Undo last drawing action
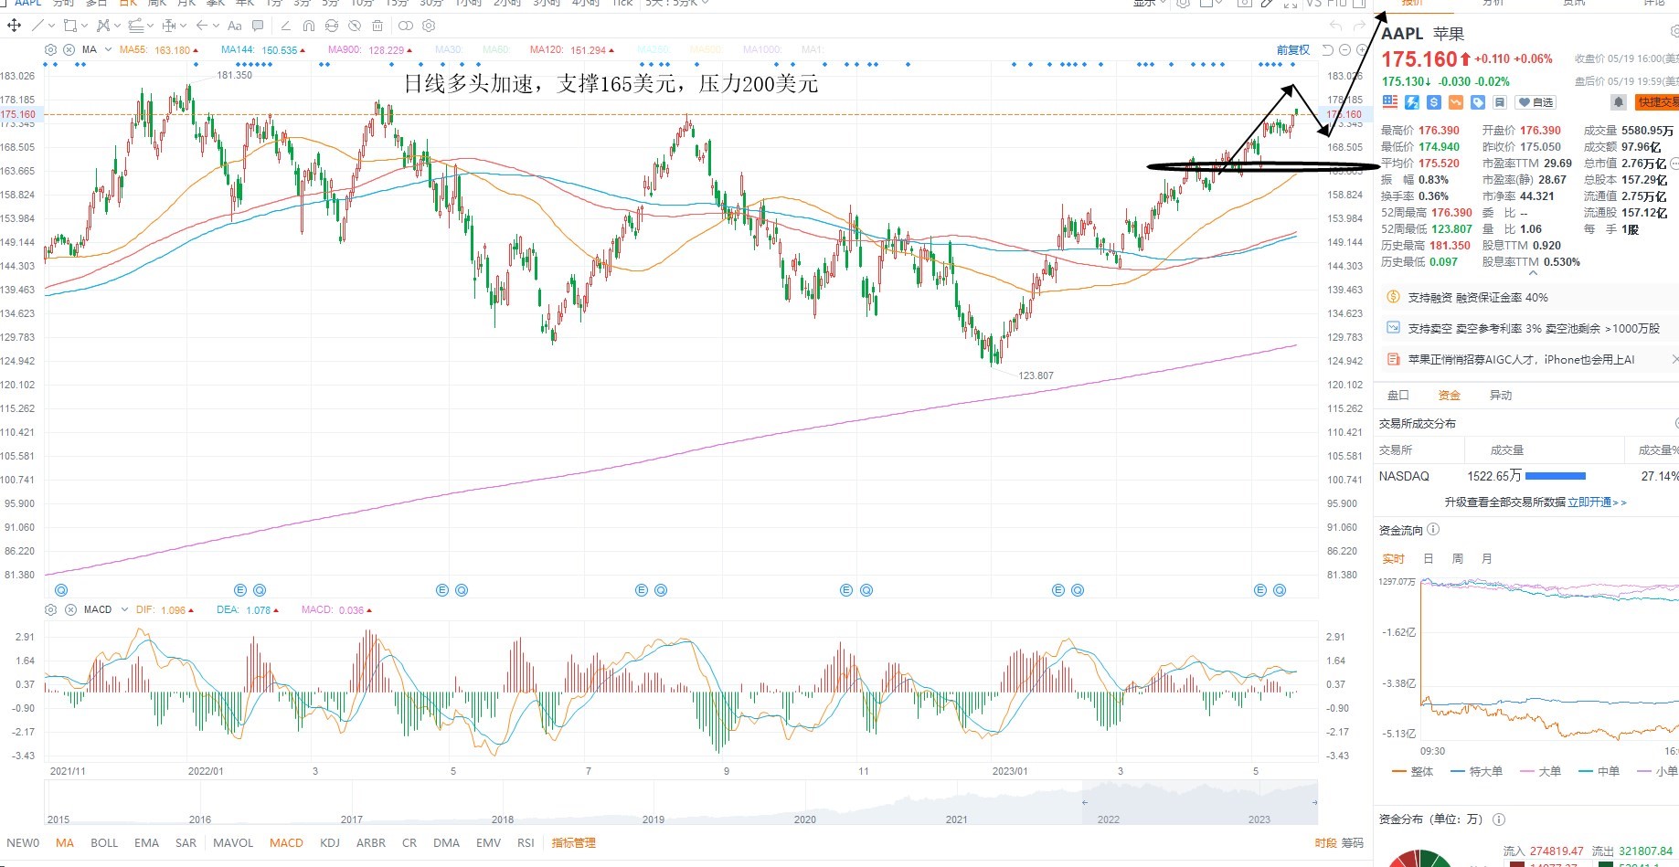Viewport: 1679px width, 867px height. 1336,26
